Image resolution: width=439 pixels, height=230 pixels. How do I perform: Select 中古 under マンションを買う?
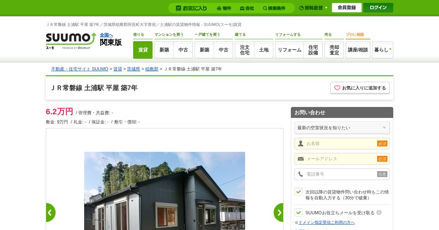pyautogui.click(x=183, y=50)
